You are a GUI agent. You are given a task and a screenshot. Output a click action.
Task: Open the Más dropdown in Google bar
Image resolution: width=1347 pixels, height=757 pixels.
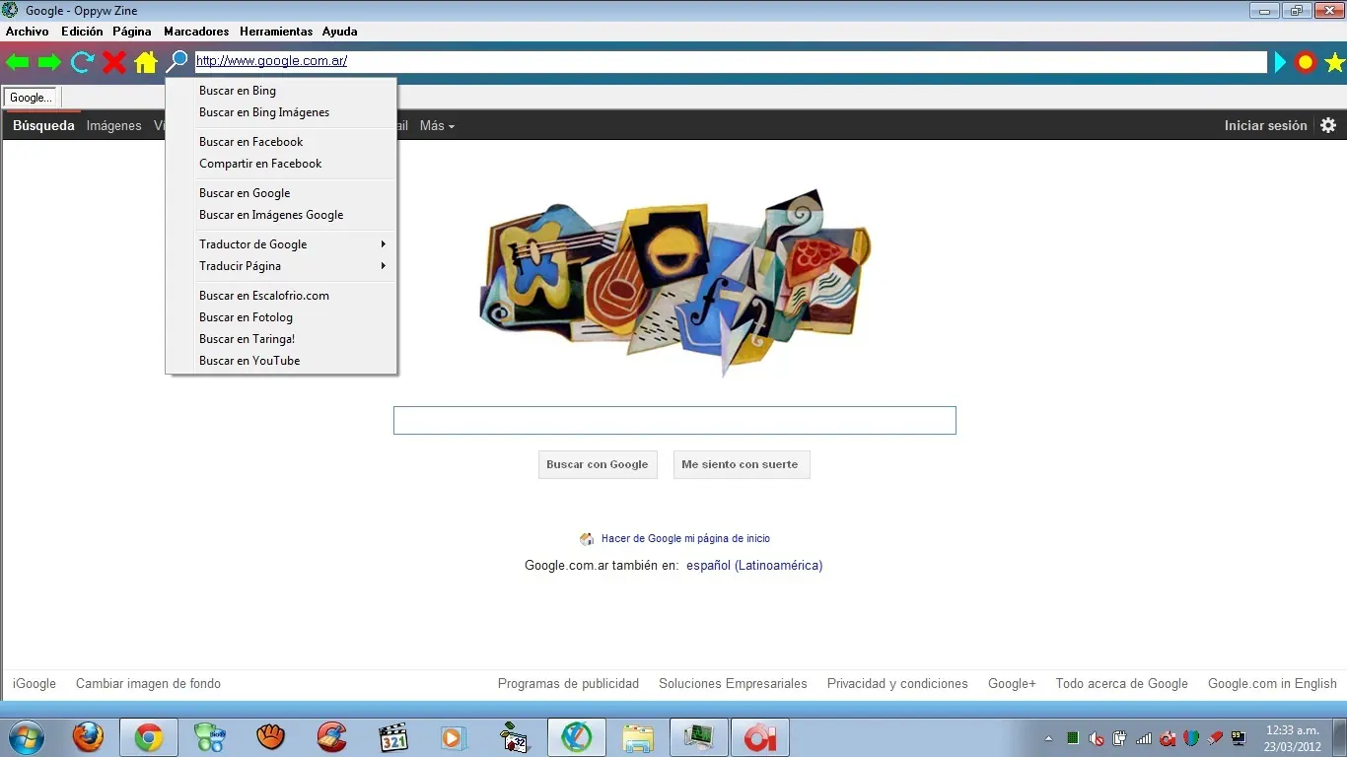coord(437,125)
